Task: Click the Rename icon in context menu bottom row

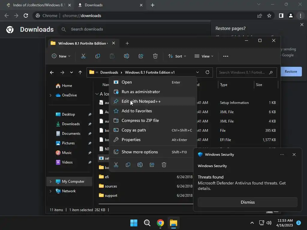Action: pyautogui.click(x=140, y=165)
